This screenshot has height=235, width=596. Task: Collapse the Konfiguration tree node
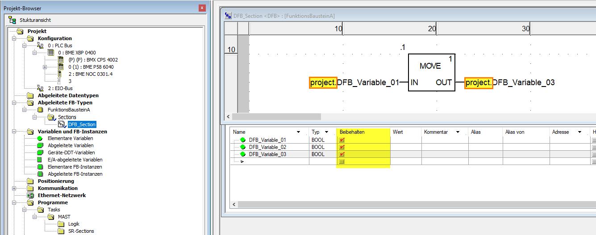14,38
